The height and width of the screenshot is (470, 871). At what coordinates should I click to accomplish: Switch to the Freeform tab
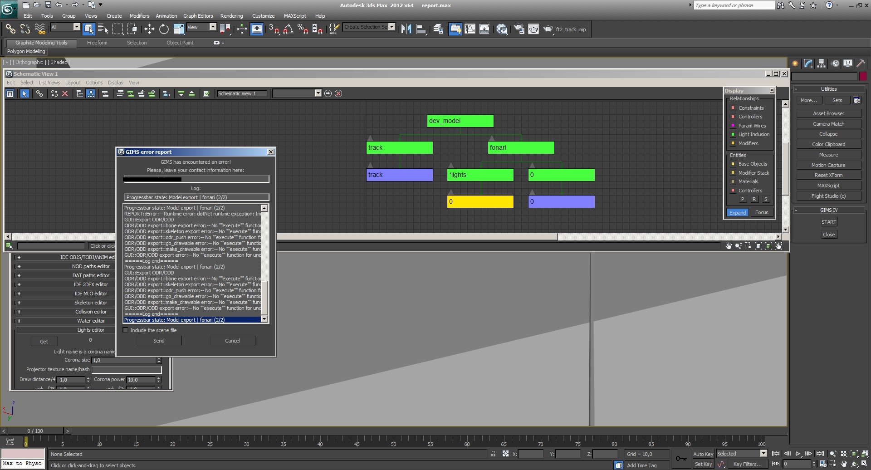coord(97,43)
